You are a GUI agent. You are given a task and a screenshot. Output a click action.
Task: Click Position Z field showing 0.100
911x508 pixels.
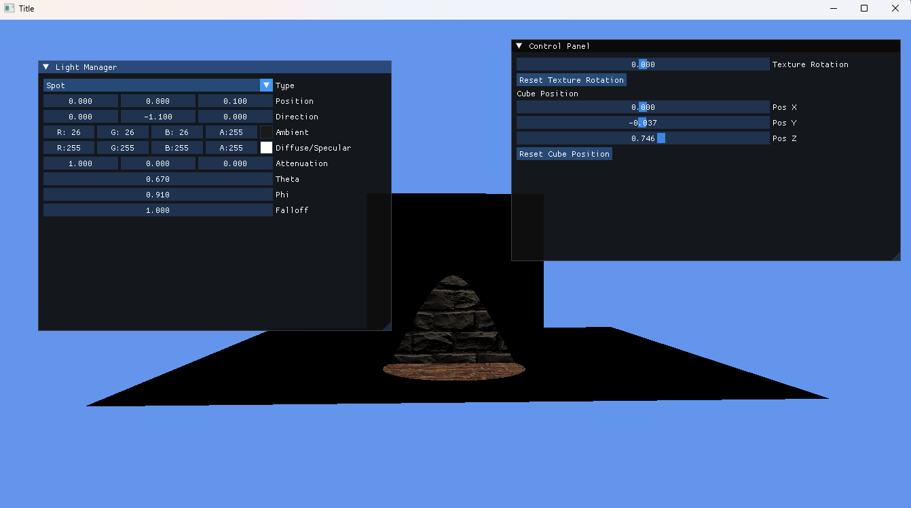(x=236, y=101)
